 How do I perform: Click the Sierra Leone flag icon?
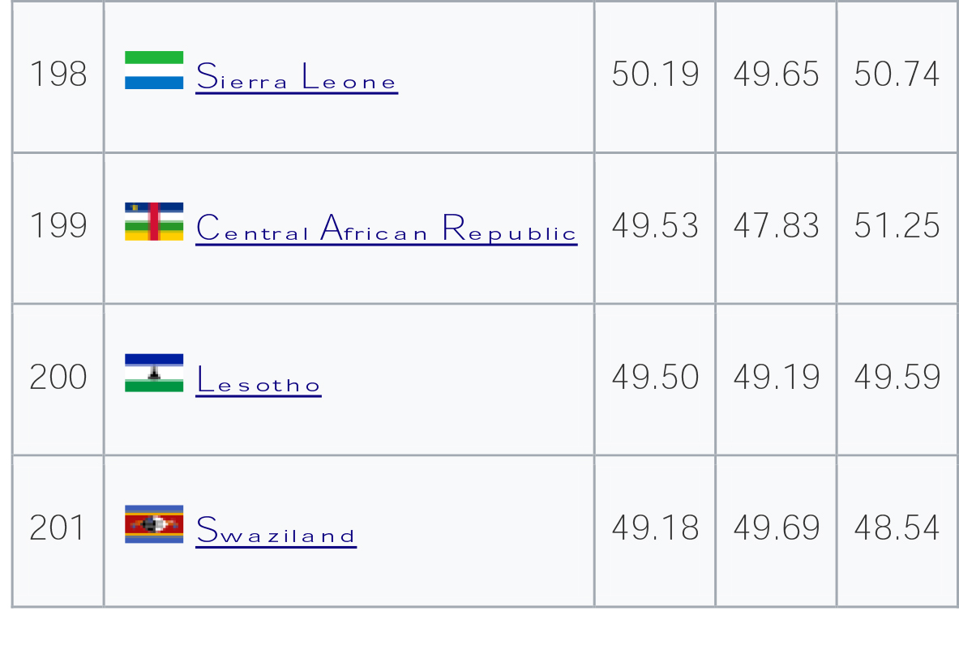[x=154, y=70]
